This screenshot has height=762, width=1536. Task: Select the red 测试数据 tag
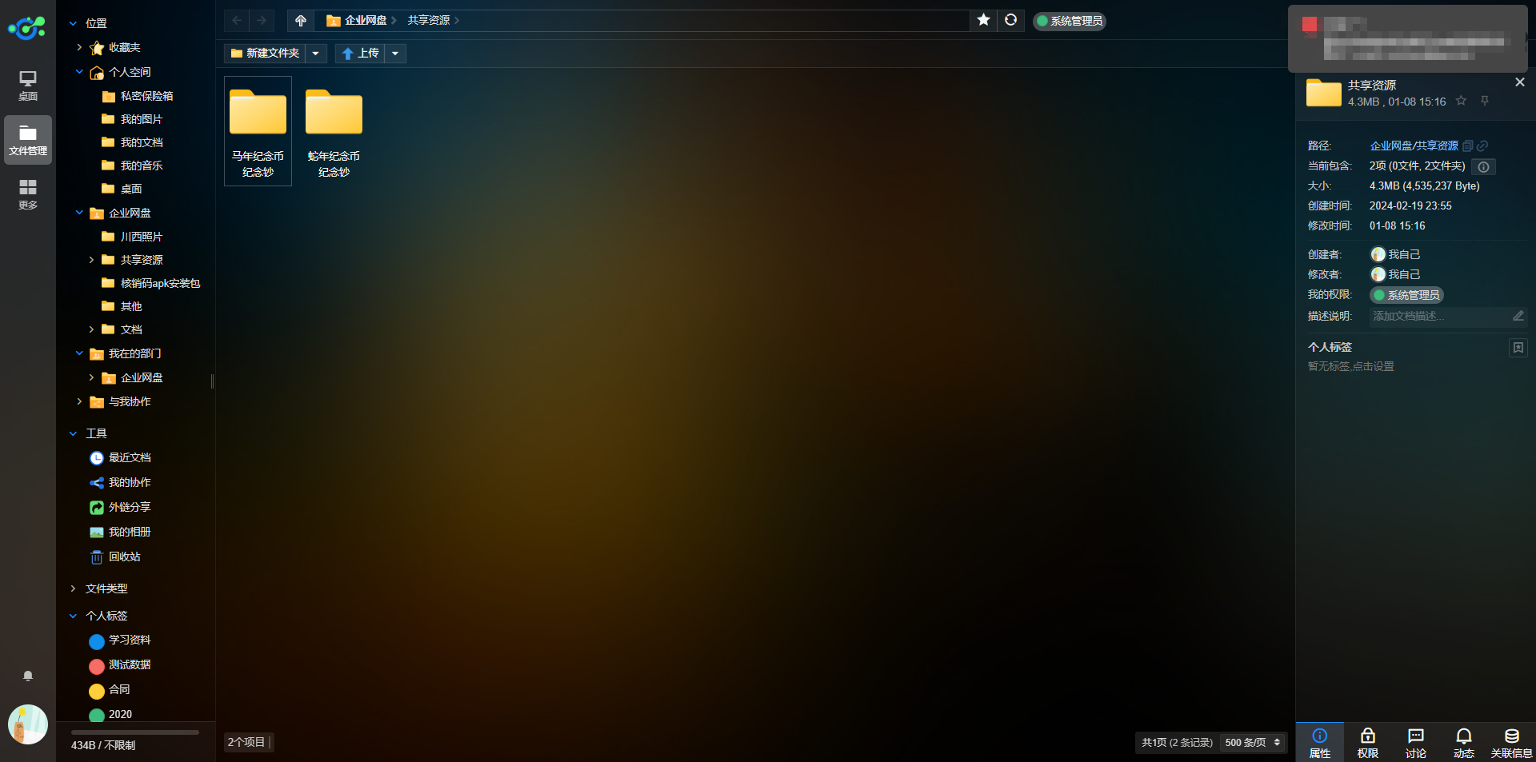pyautogui.click(x=129, y=665)
